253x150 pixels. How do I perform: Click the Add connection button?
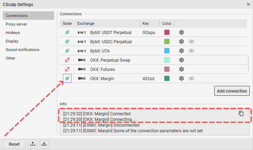(232, 91)
